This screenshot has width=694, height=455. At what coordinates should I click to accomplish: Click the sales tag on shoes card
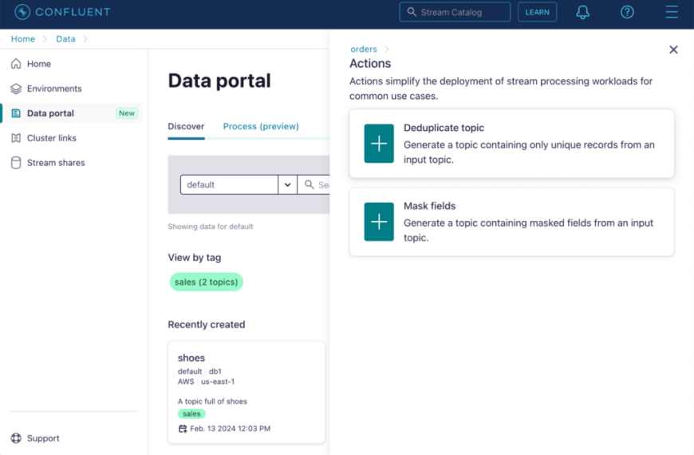click(191, 413)
